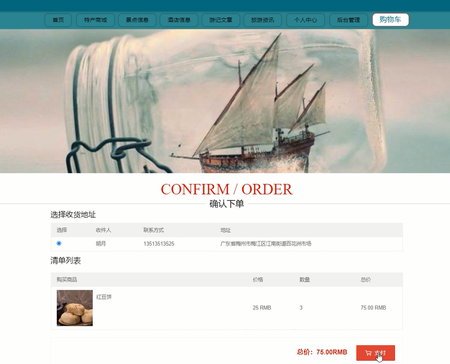
Task: Open 后台管理 admin page
Action: pyautogui.click(x=348, y=20)
